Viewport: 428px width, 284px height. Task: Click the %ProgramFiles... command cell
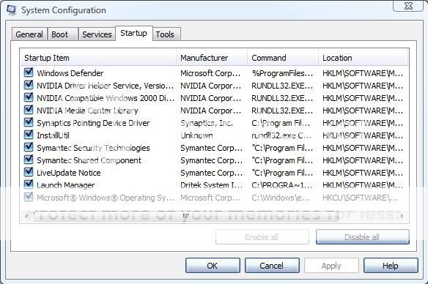point(282,73)
